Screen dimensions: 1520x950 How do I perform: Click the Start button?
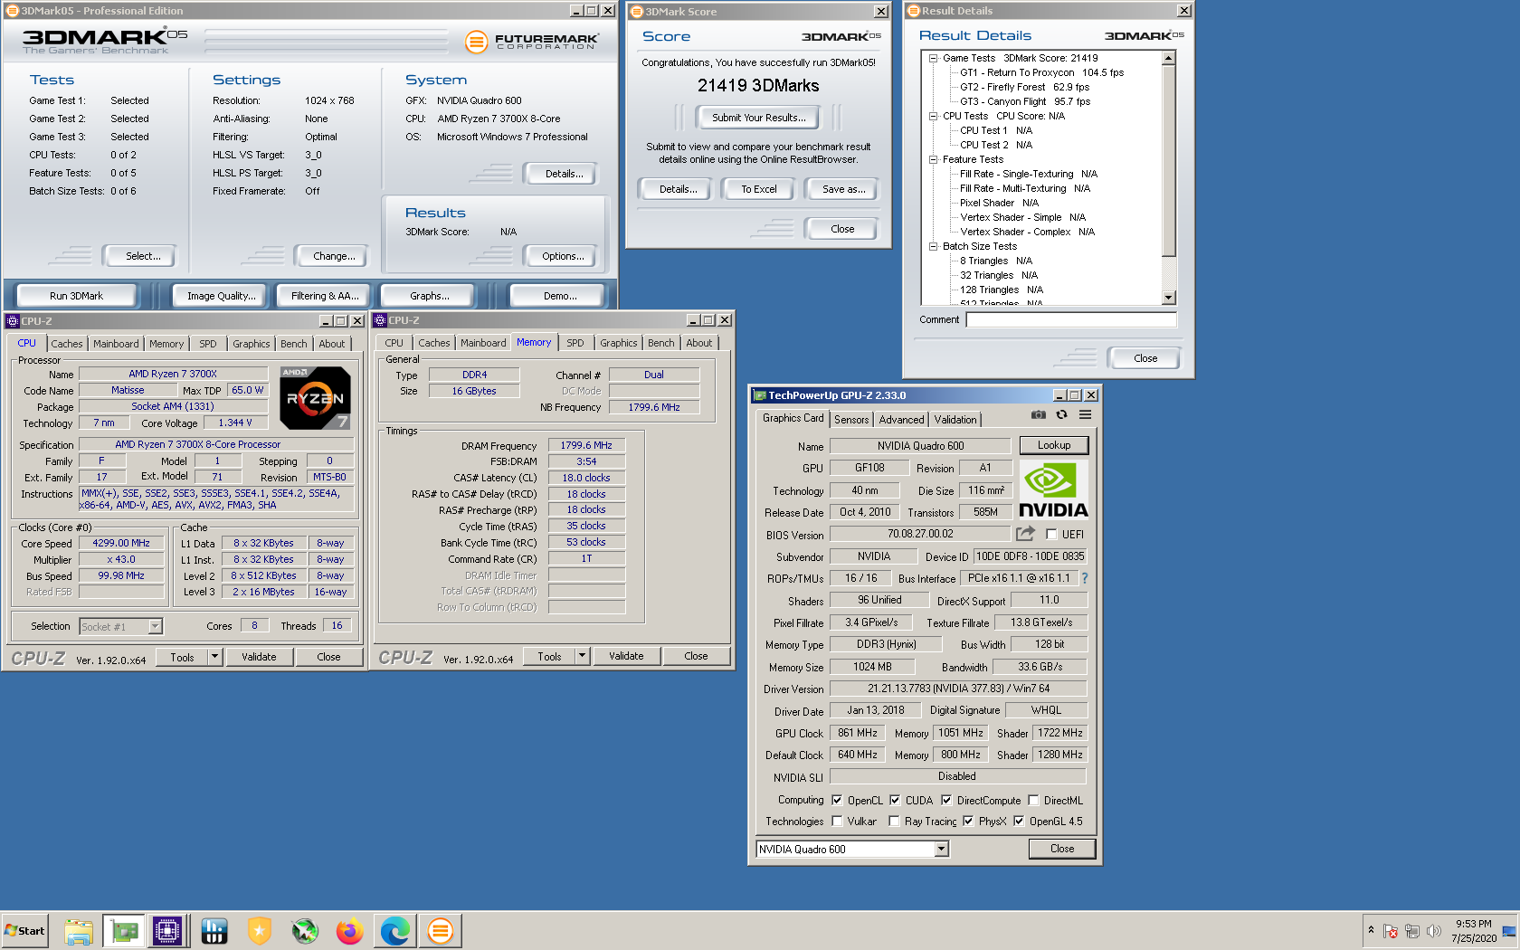24,930
